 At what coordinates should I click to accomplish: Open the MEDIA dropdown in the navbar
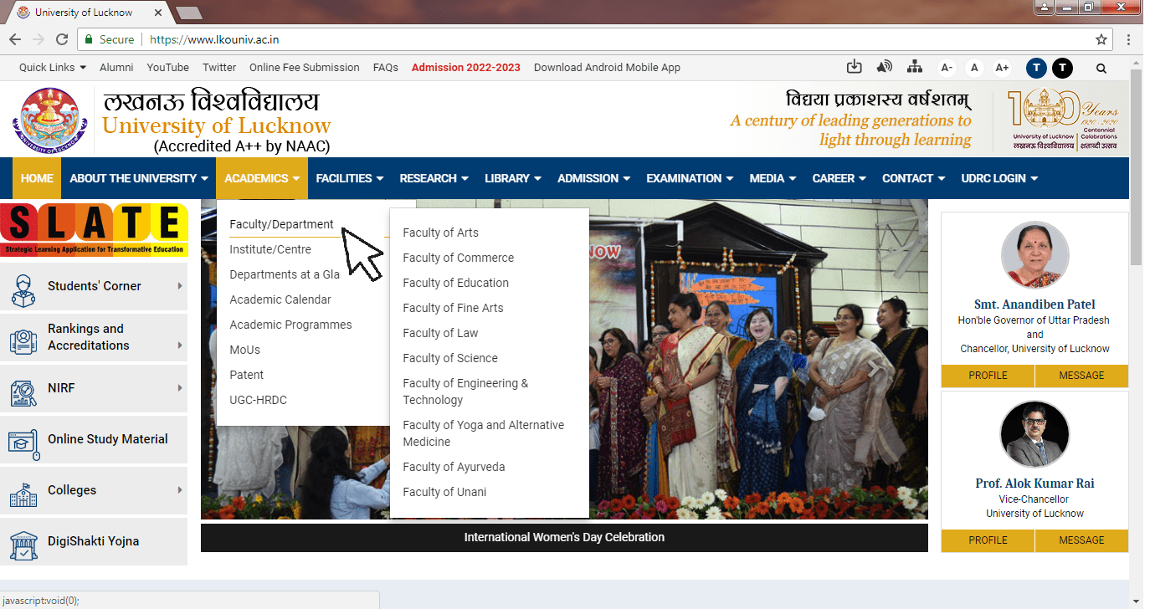pos(771,178)
